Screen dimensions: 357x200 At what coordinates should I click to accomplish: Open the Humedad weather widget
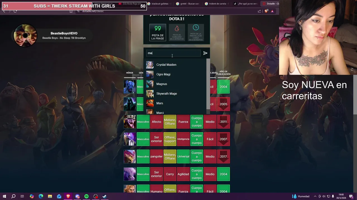pyautogui.click(x=301, y=196)
